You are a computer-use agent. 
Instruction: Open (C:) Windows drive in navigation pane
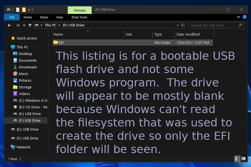click(x=33, y=101)
